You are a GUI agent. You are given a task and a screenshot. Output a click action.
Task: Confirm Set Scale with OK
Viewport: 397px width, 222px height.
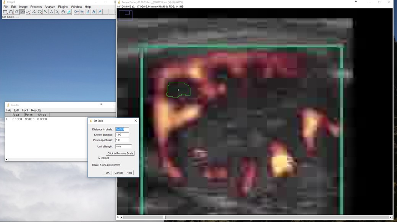108,173
